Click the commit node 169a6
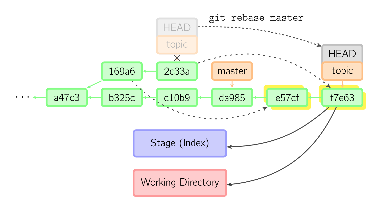 (x=122, y=71)
